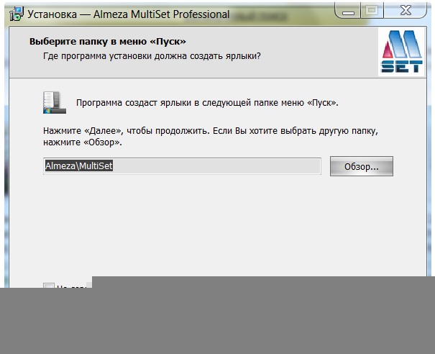Screen dimensions: 435x354
Task: Minimize the Установка installer window
Action: [348, 11]
